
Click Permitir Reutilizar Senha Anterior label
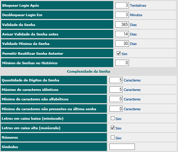click(x=33, y=53)
